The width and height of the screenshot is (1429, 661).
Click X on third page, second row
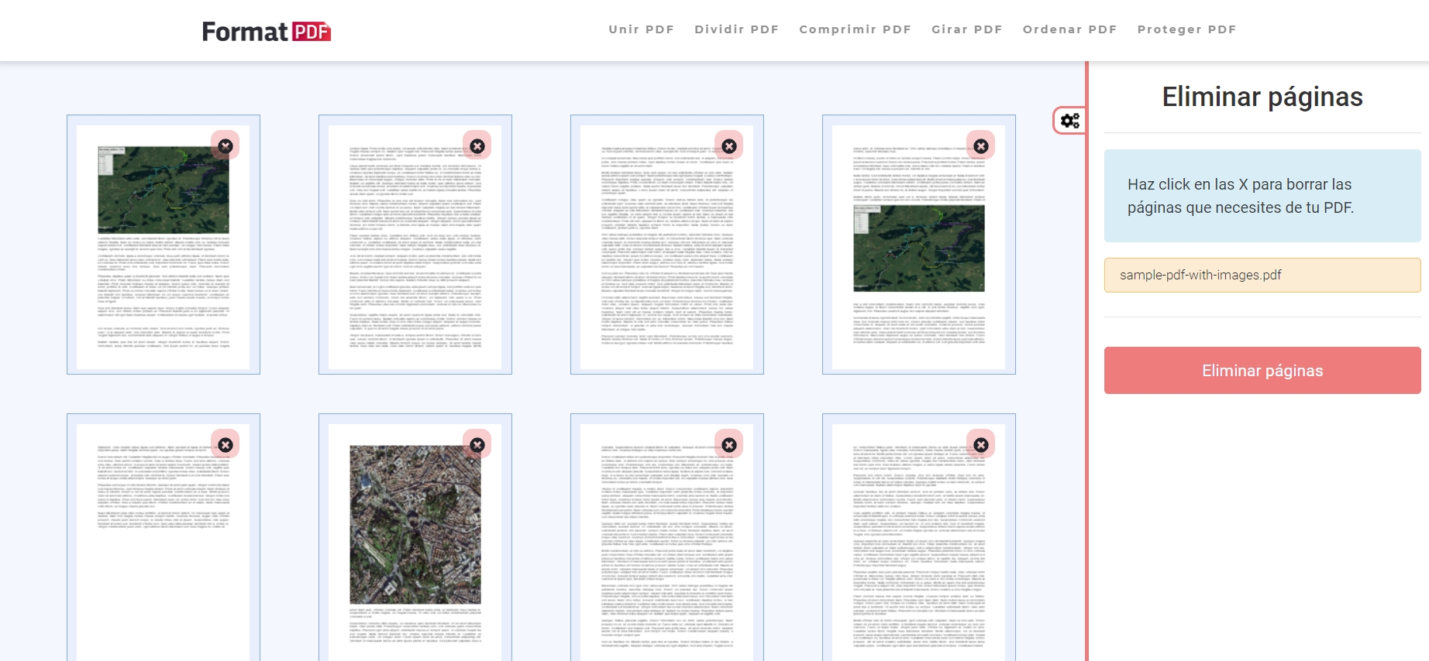729,444
